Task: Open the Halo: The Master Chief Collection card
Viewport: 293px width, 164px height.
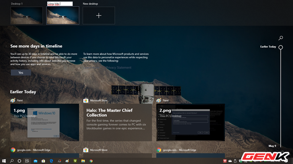Action: point(118,123)
